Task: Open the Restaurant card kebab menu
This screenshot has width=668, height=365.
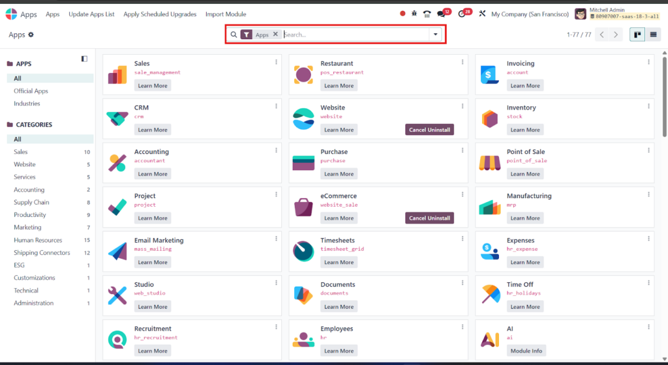Action: point(463,62)
